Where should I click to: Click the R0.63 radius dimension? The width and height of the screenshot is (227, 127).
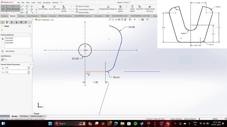click(116, 77)
